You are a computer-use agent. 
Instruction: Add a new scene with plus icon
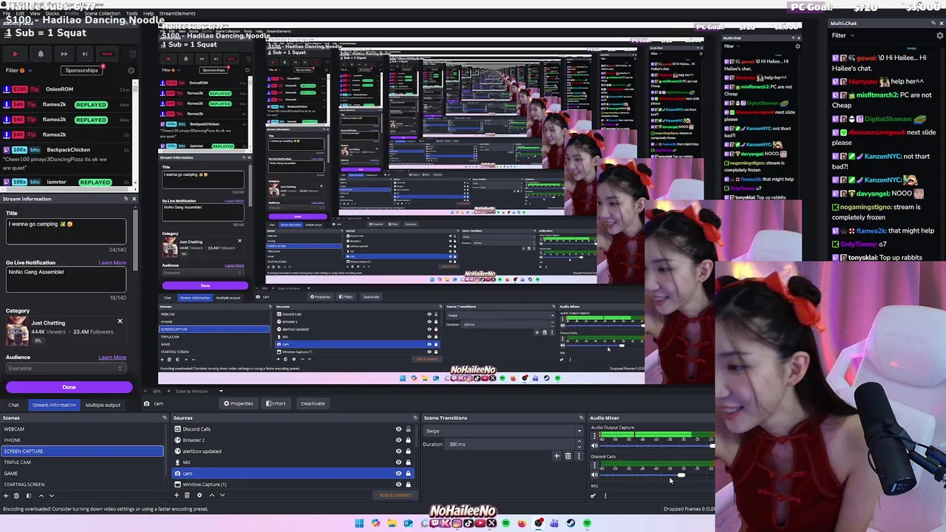tap(7, 495)
